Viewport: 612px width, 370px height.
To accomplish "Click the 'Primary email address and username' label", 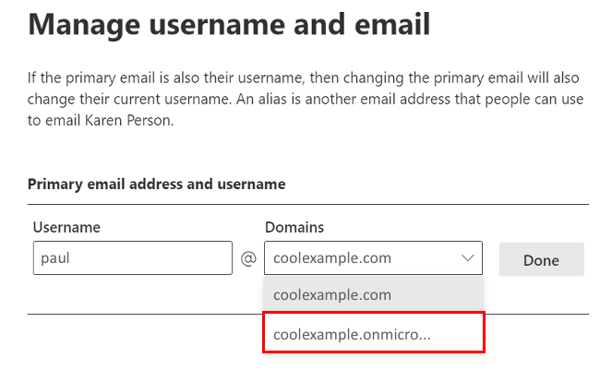I will point(156,185).
